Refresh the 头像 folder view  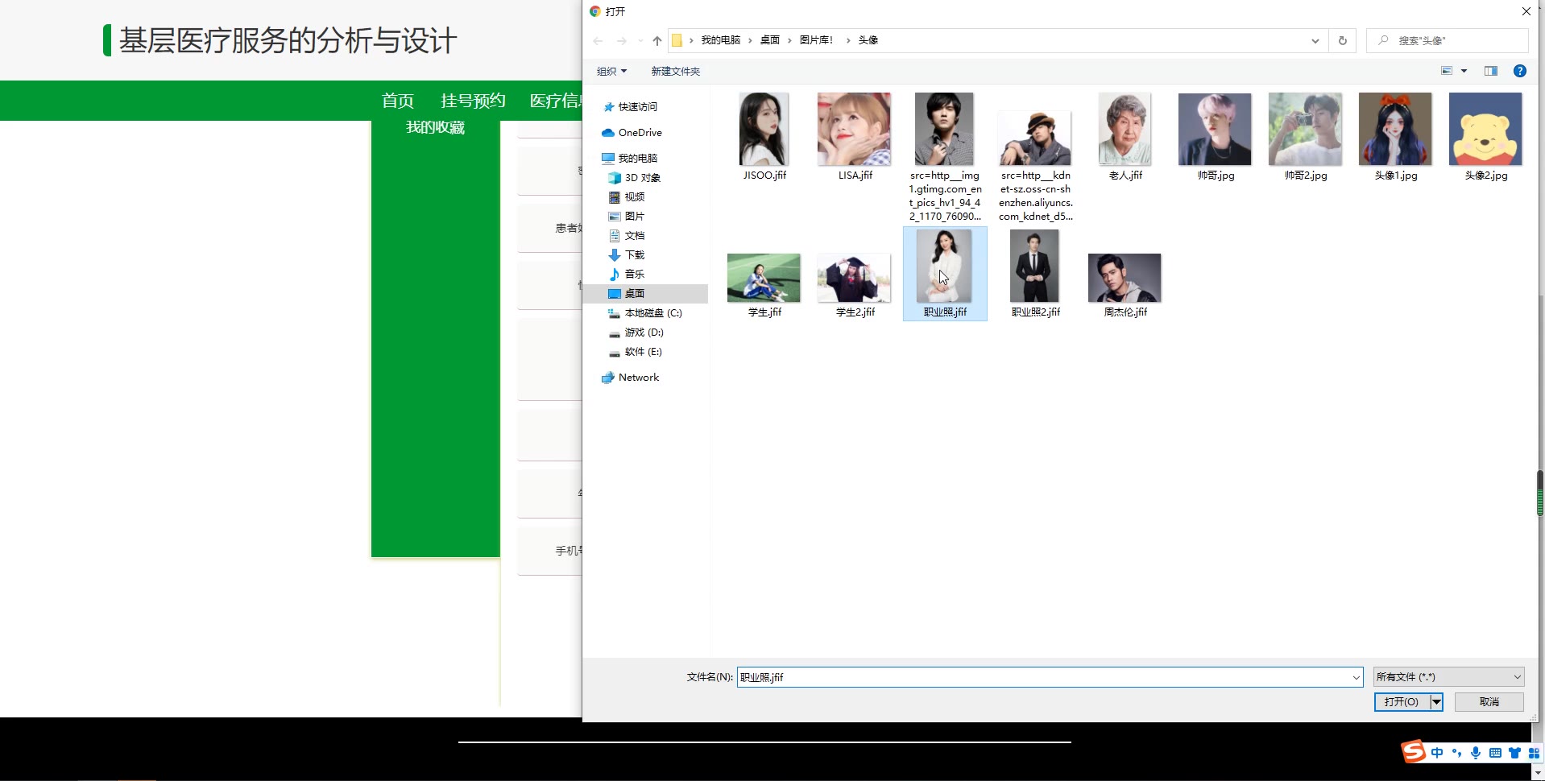(x=1342, y=40)
